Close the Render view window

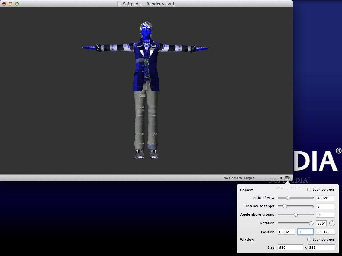pyautogui.click(x=4, y=4)
